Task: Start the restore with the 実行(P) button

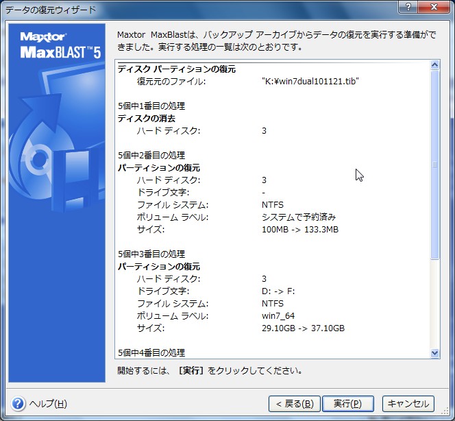Action: click(x=347, y=404)
